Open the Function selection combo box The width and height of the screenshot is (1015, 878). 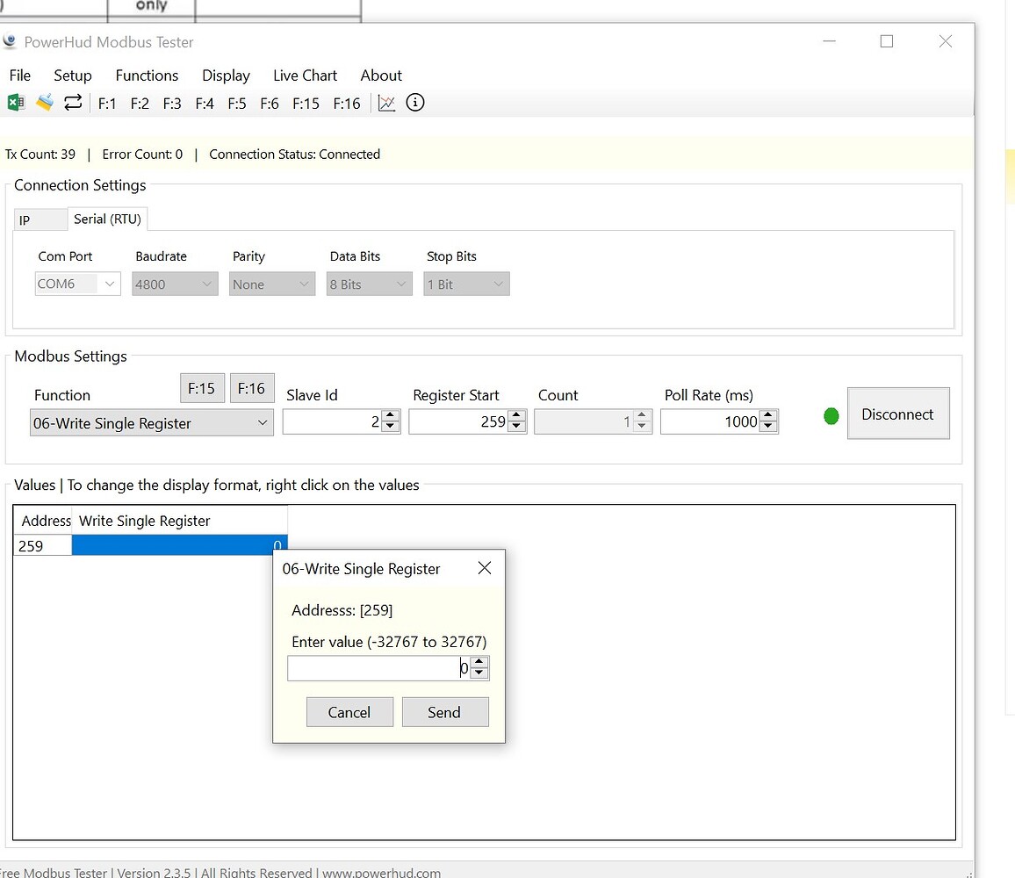coord(151,422)
